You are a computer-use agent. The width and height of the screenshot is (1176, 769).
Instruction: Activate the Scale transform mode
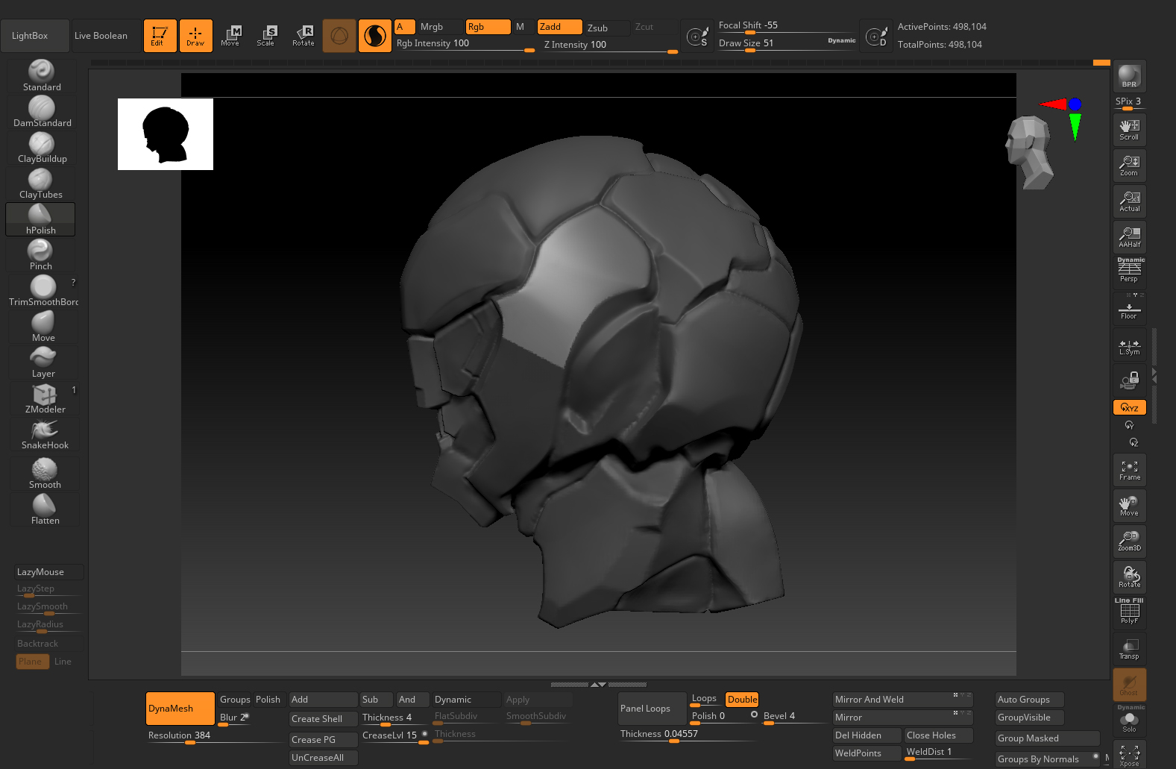click(x=266, y=36)
